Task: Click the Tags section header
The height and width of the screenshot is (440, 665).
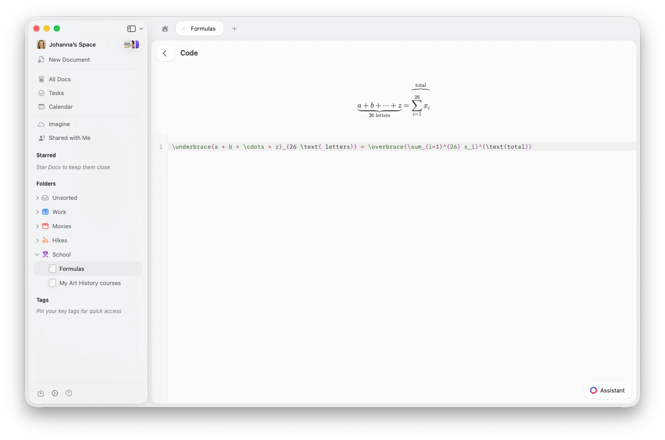Action: [x=43, y=300]
